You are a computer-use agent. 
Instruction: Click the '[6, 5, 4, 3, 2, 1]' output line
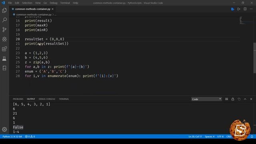(32, 104)
